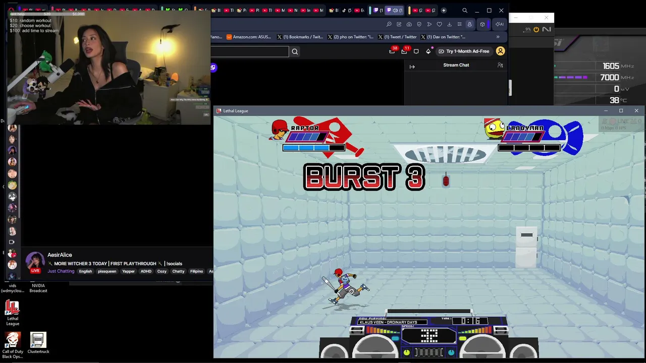646x363 pixels.
Task: Click the Filipino stream tag
Action: [x=196, y=271]
